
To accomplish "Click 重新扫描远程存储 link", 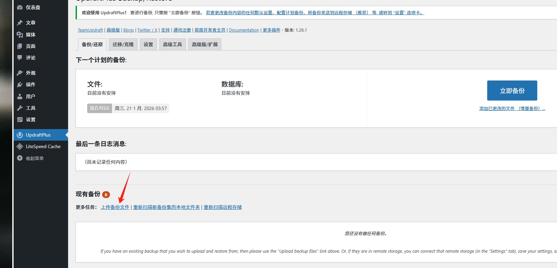I will pos(223,207).
